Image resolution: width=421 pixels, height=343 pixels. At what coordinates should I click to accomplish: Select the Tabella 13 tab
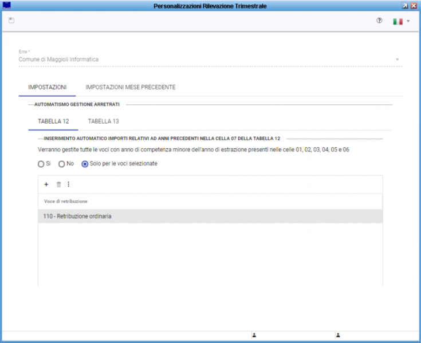(x=103, y=121)
